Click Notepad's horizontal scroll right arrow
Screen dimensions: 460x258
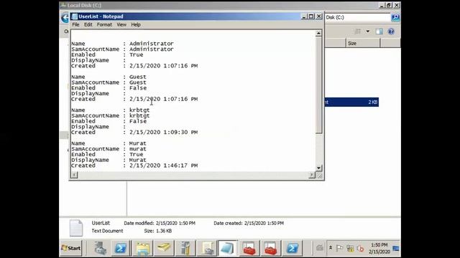coord(312,175)
